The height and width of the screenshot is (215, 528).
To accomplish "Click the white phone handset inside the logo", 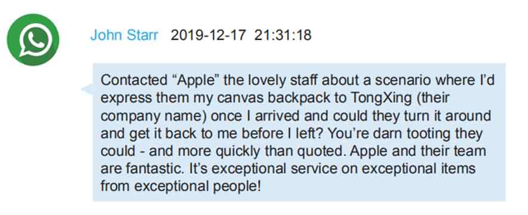I will click(35, 39).
